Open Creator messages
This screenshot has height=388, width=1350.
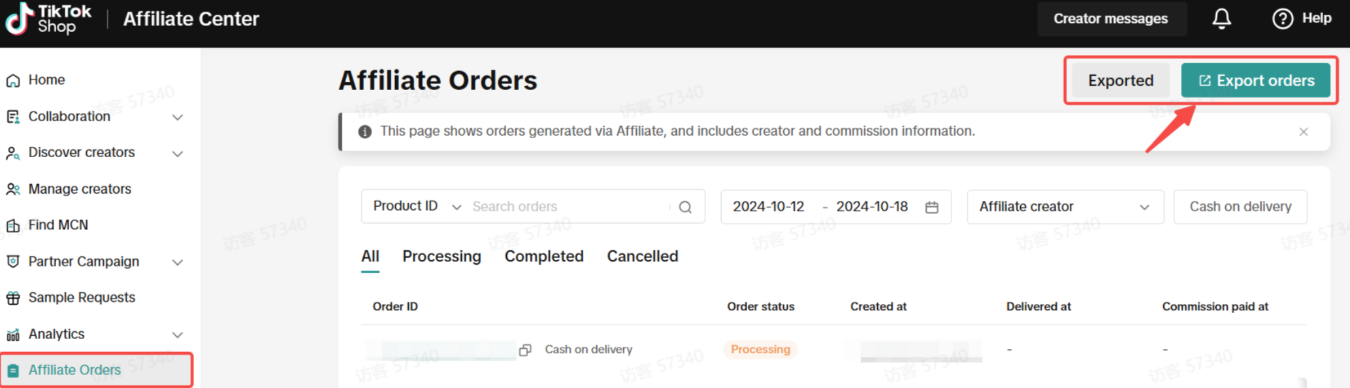pos(1110,19)
